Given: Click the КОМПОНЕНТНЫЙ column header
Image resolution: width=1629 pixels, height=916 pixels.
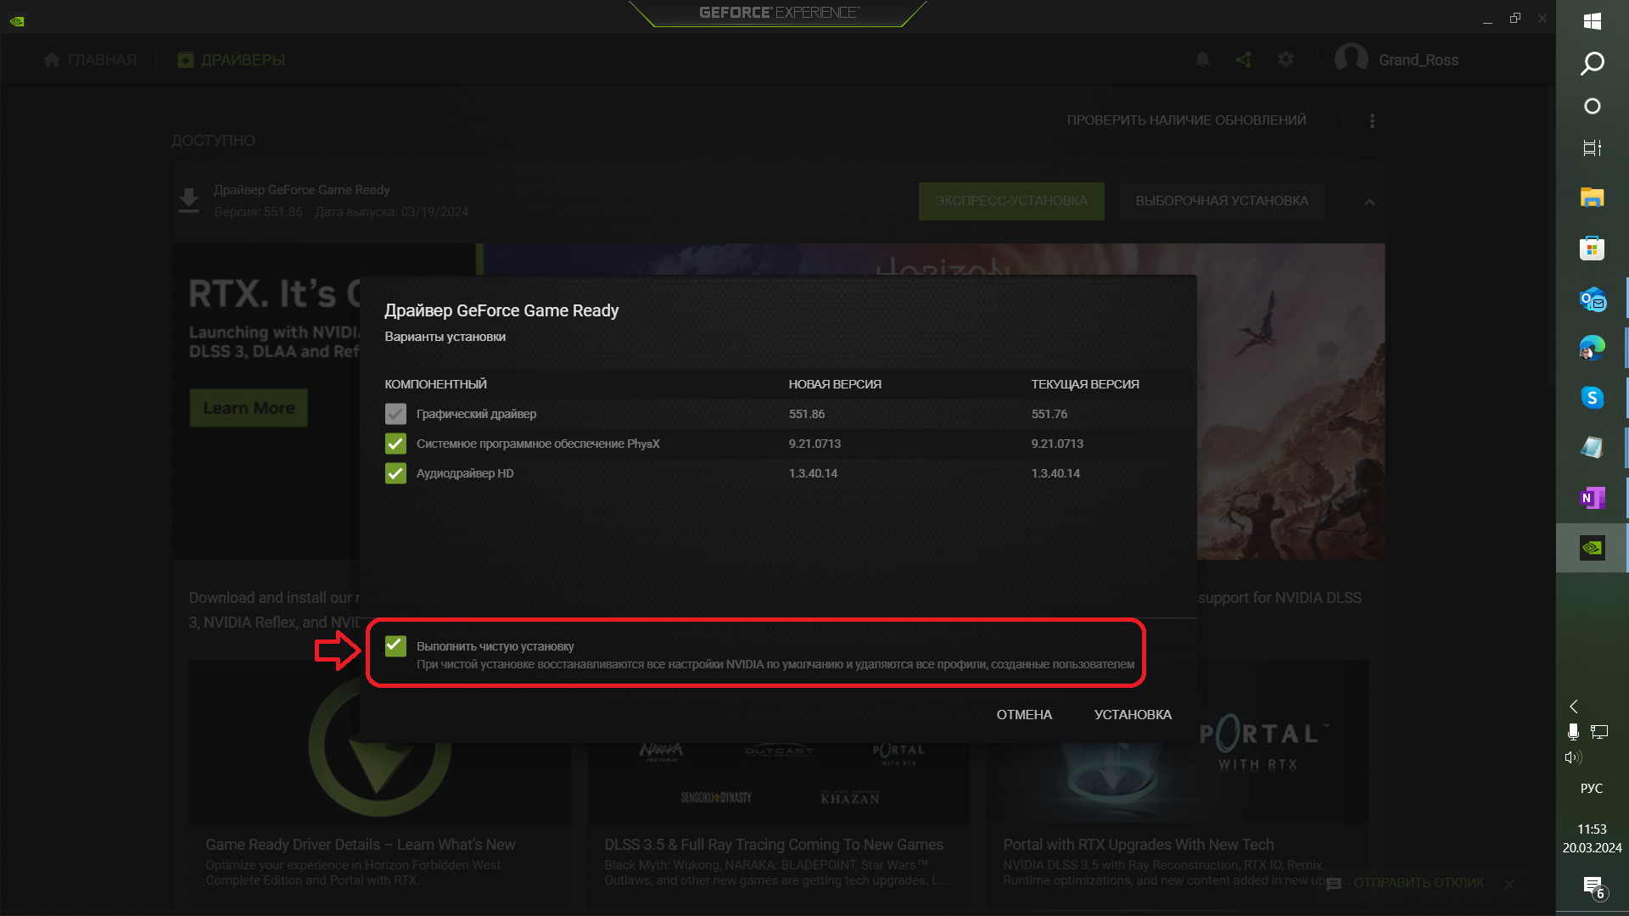Looking at the screenshot, I should [x=435, y=384].
